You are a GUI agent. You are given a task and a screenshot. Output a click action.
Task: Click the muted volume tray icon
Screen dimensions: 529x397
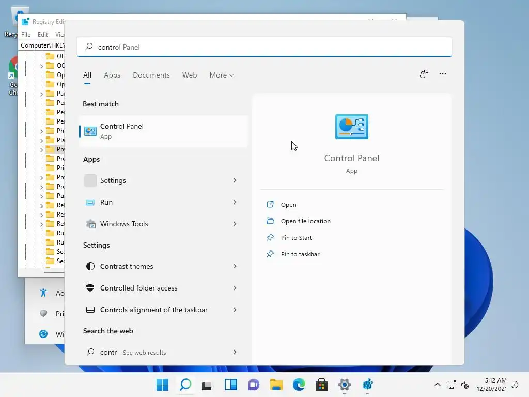[465, 385]
